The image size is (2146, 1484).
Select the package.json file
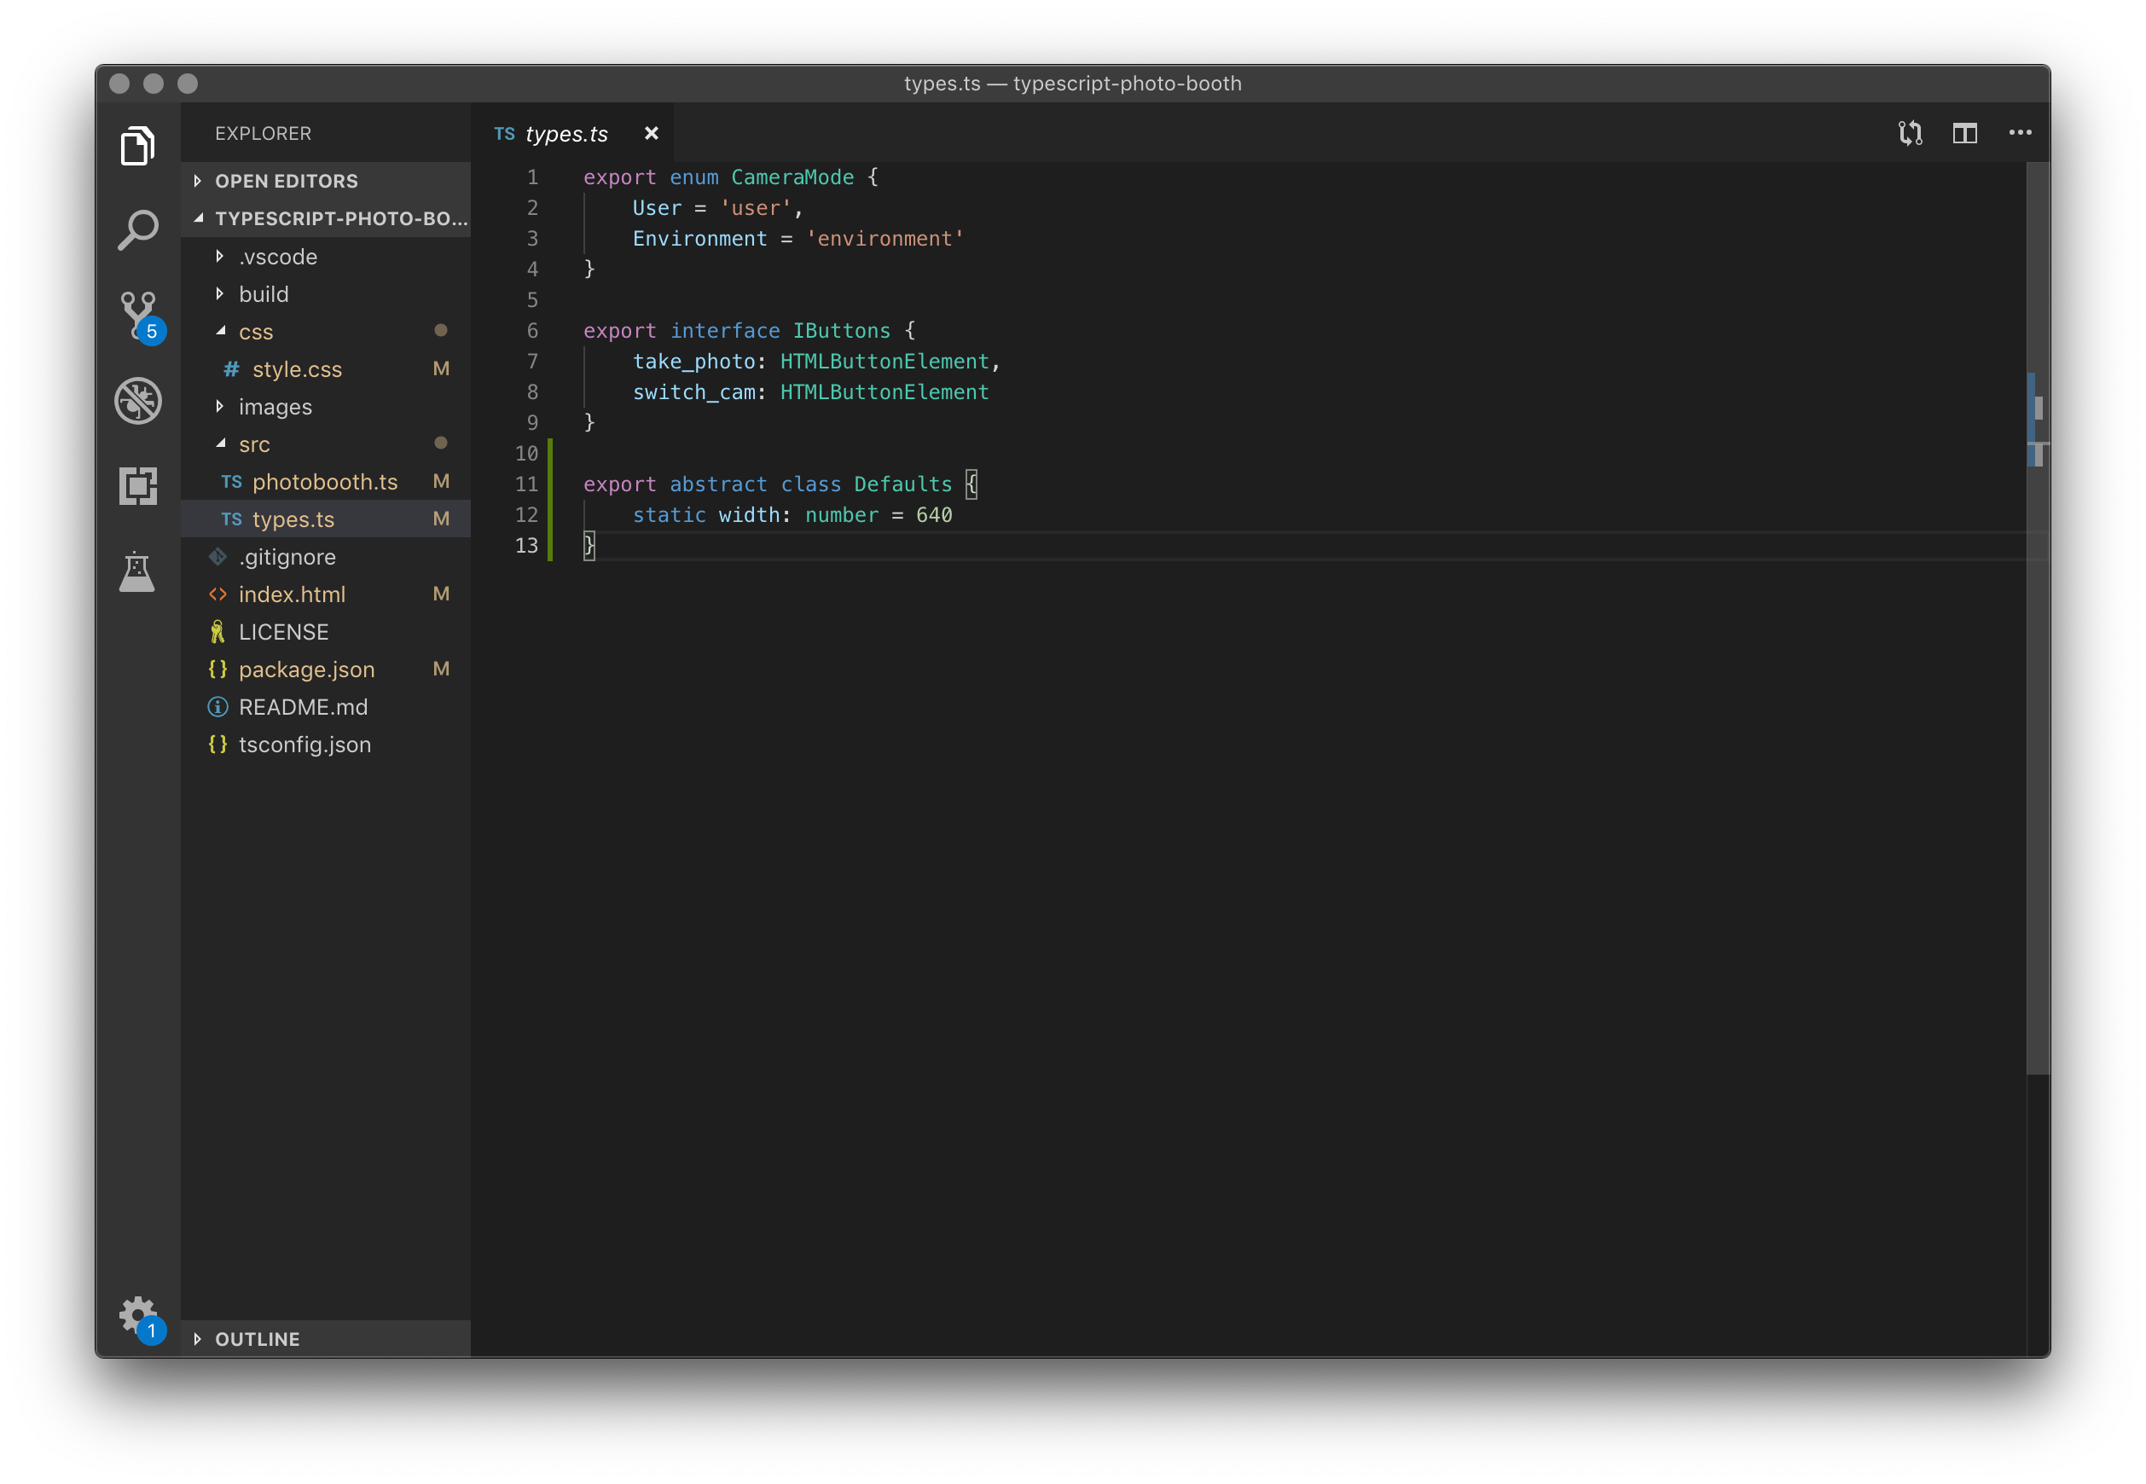tap(307, 669)
